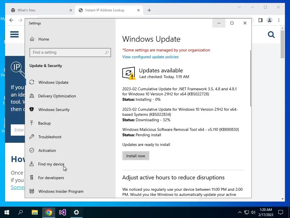
Task: Click 'Last checked: Today, 1:19 AM'
Action: pyautogui.click(x=164, y=77)
